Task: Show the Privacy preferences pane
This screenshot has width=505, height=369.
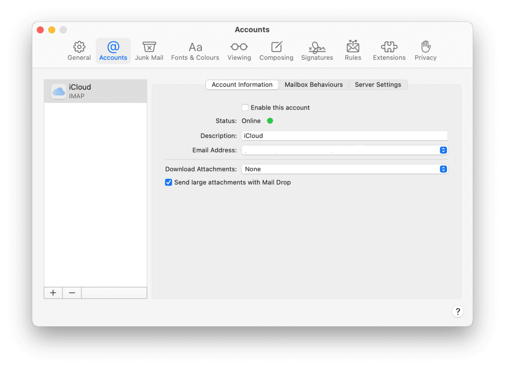Action: click(425, 51)
